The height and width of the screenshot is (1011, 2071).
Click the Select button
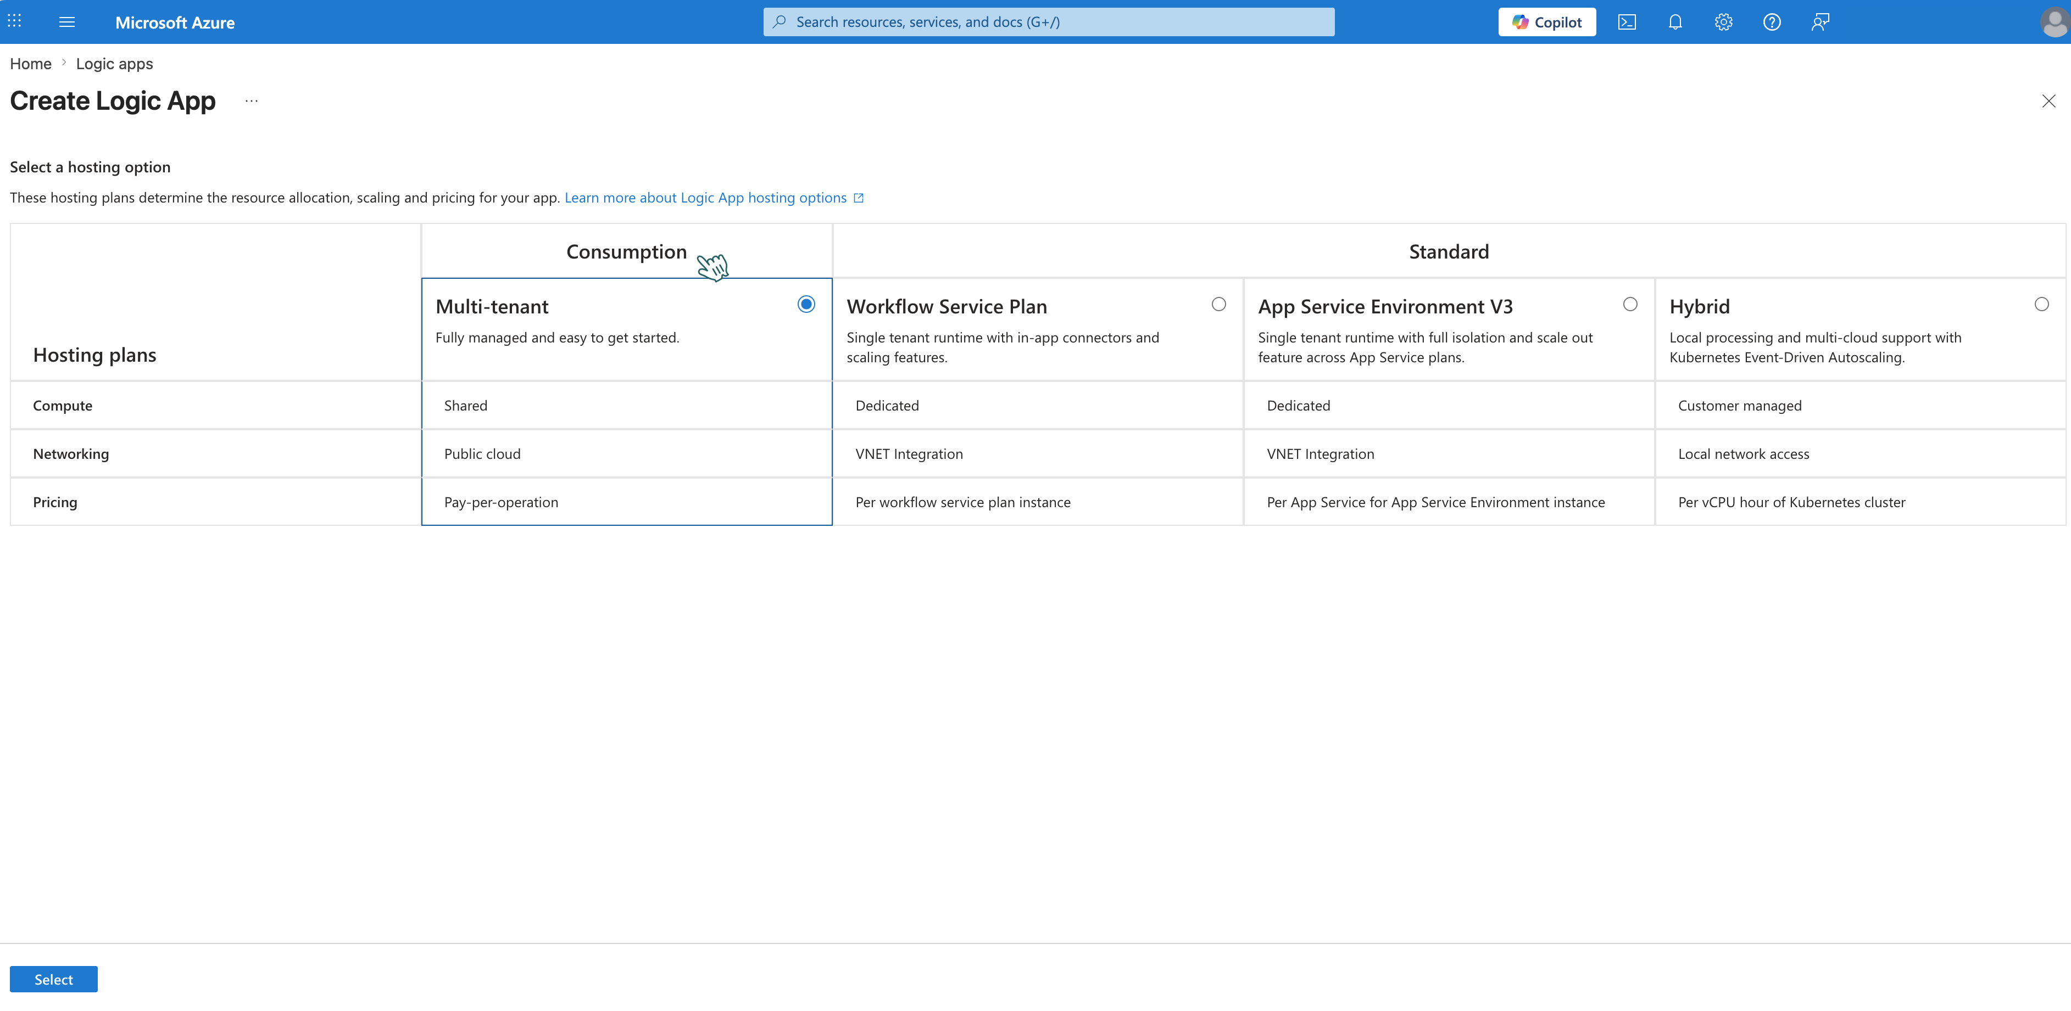(x=54, y=979)
